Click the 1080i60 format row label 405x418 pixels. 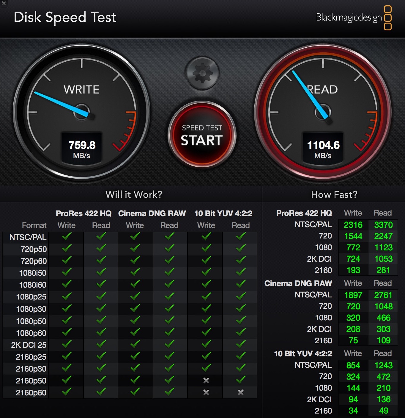tap(33, 285)
